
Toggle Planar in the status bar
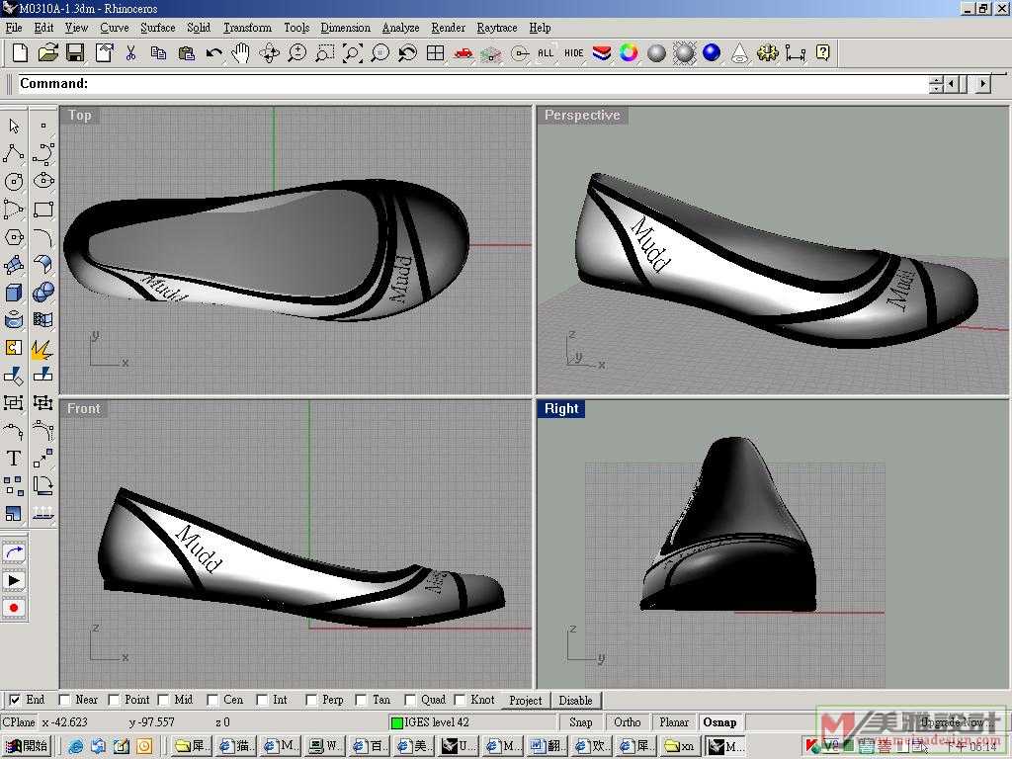pos(674,722)
